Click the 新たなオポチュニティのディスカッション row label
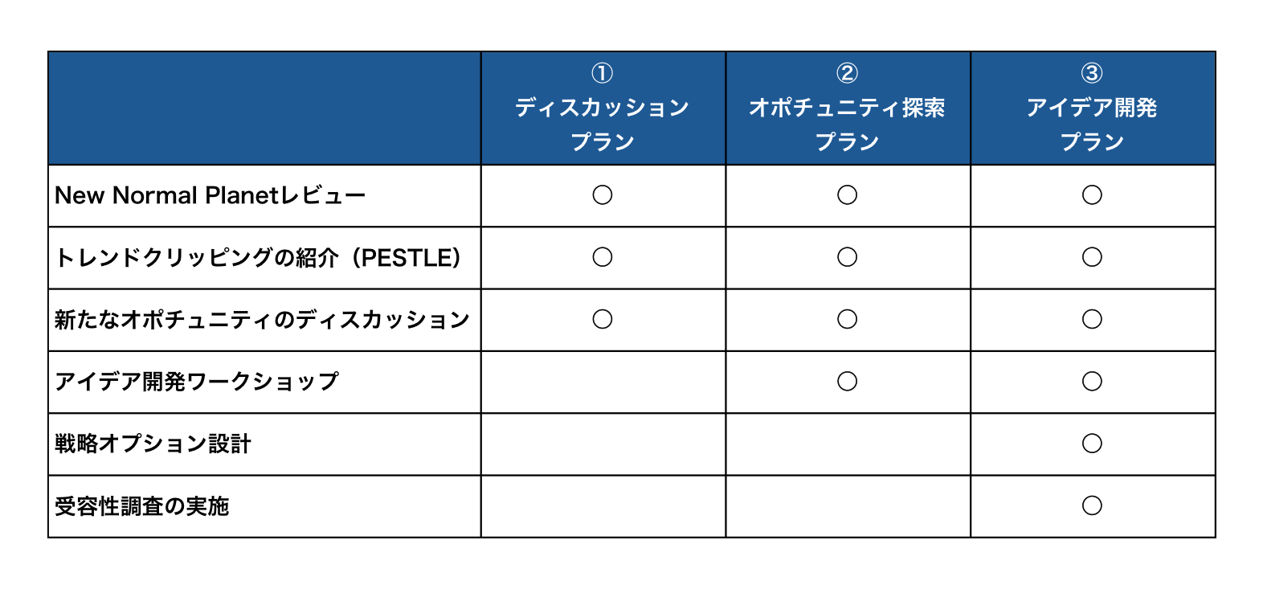 point(262,320)
